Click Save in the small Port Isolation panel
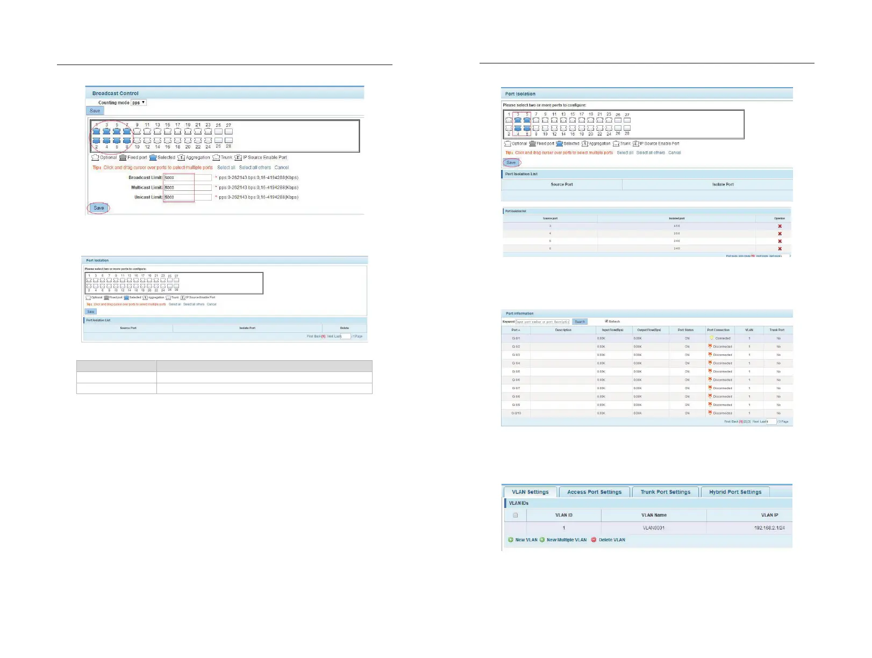Screen dimensions: 872x658 90,312
